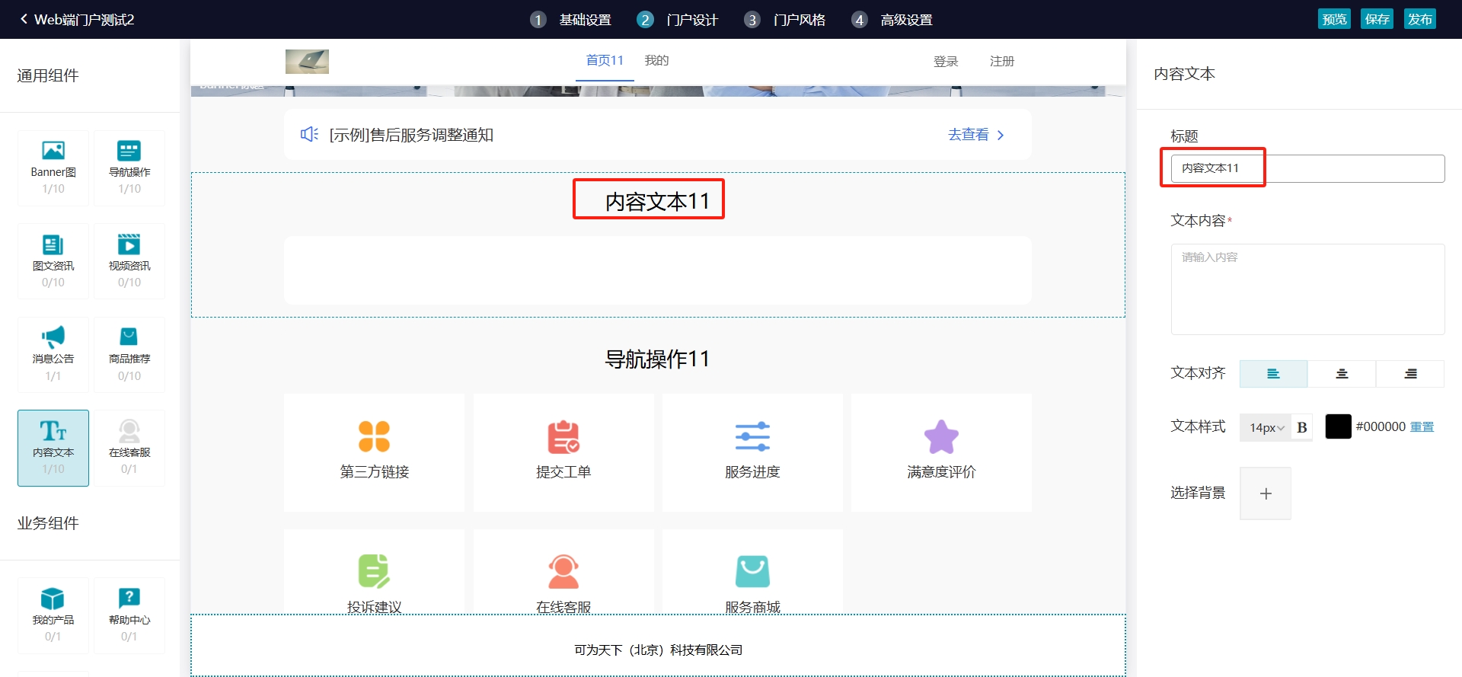This screenshot has height=677, width=1462.
Task: Click the 去查看 link in notice bar
Action: click(976, 135)
